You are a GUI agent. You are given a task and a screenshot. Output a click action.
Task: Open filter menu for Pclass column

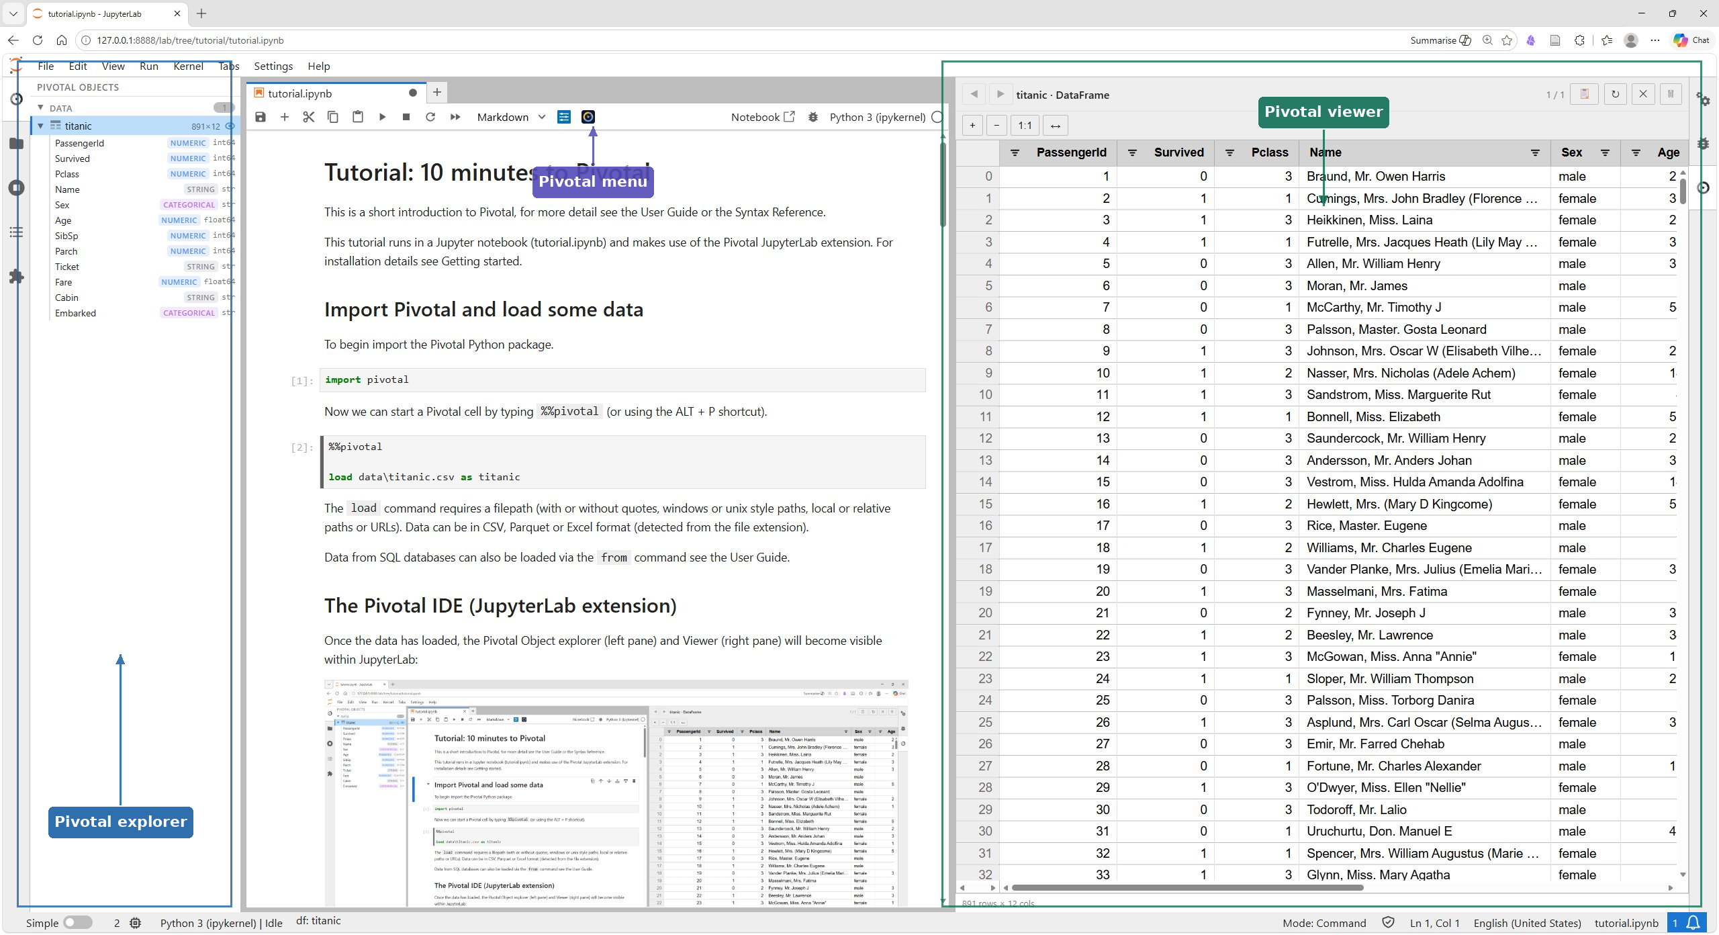(x=1229, y=152)
